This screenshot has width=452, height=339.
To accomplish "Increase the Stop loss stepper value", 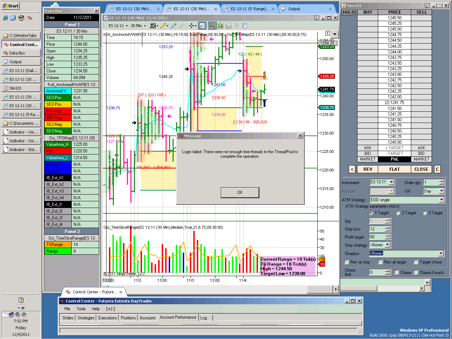I will click(x=388, y=227).
